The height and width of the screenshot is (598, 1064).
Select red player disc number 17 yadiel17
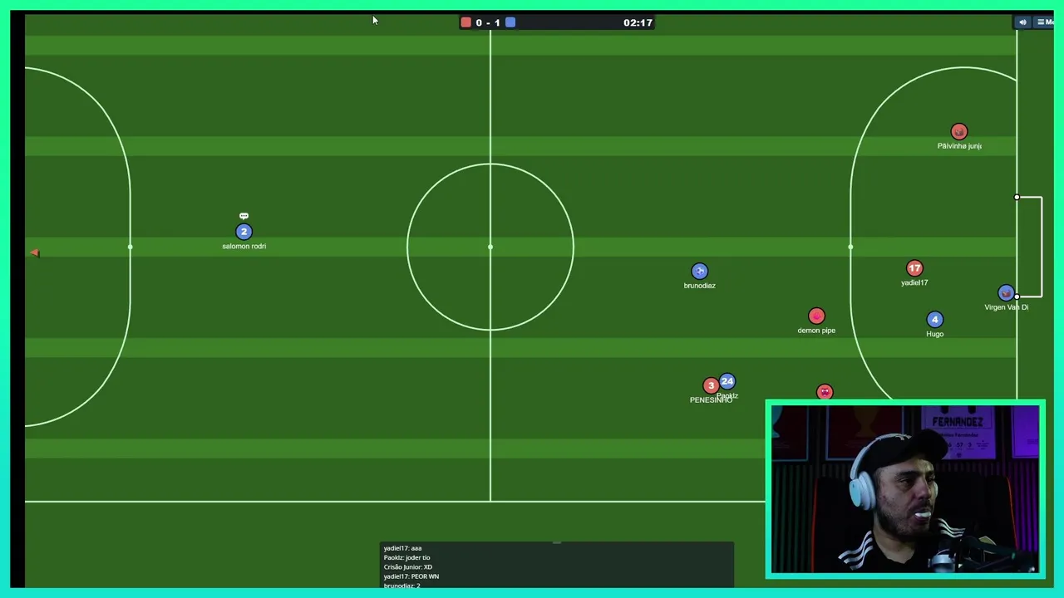[x=914, y=268]
